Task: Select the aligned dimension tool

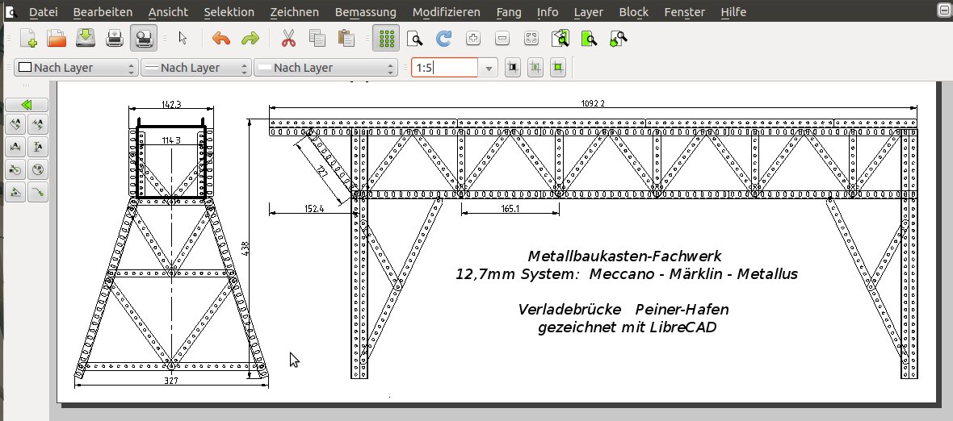Action: point(15,124)
